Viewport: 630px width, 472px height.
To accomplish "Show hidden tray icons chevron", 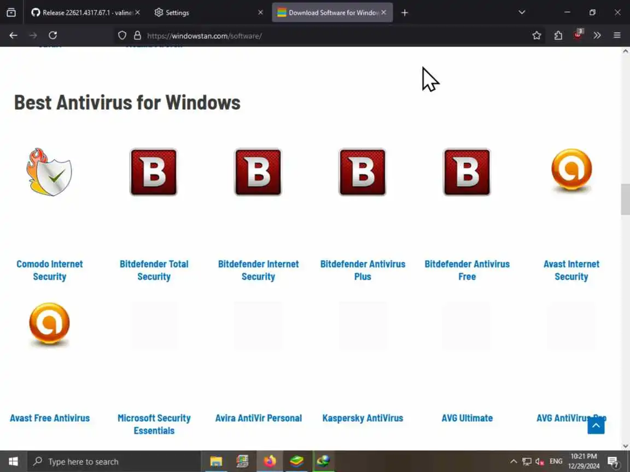I will 514,462.
